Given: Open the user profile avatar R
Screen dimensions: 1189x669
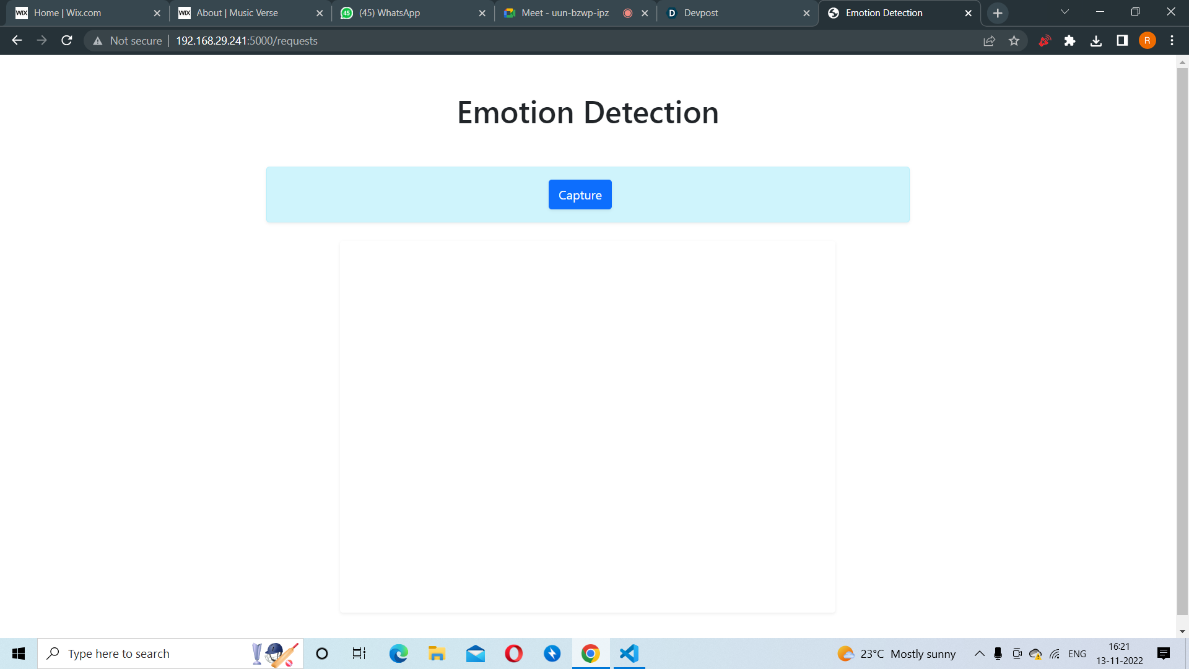Looking at the screenshot, I should point(1147,41).
